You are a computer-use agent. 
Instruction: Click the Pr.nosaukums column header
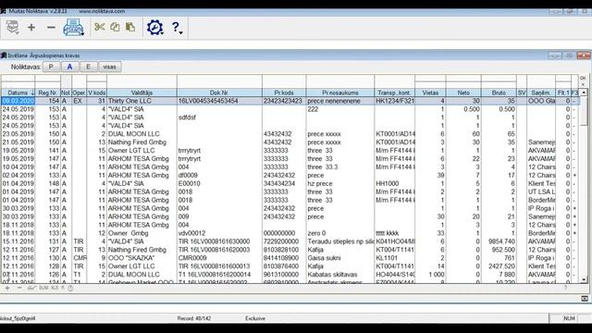pyautogui.click(x=340, y=92)
